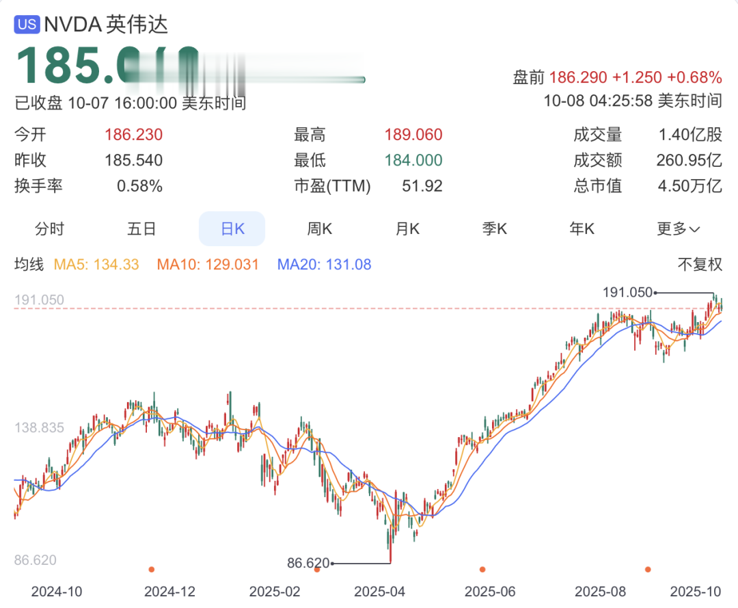This screenshot has width=738, height=608.
Task: Click the orange event dot near 2024-12
Action: tap(152, 570)
